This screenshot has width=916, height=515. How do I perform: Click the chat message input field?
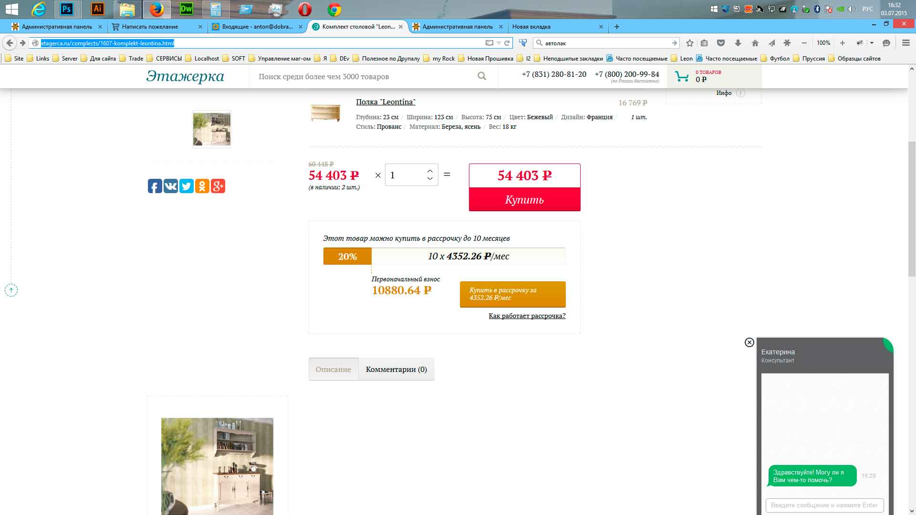pos(824,505)
